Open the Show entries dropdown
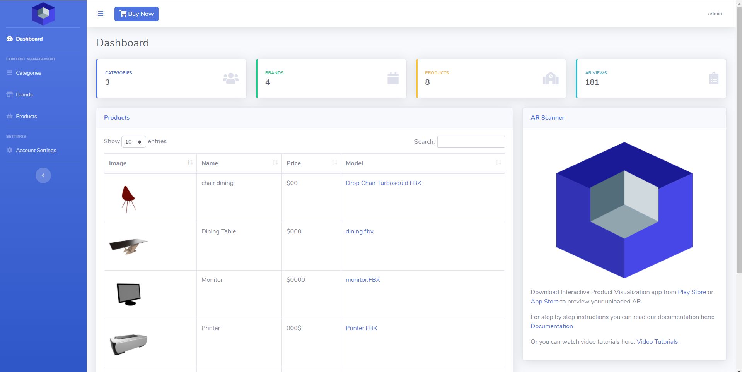742x372 pixels. point(133,142)
